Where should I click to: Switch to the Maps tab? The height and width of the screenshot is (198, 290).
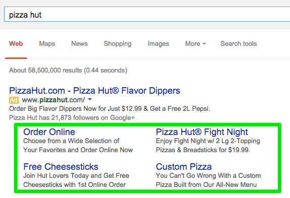[47, 44]
